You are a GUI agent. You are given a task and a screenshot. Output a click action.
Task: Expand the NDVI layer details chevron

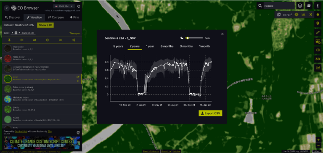point(78,81)
